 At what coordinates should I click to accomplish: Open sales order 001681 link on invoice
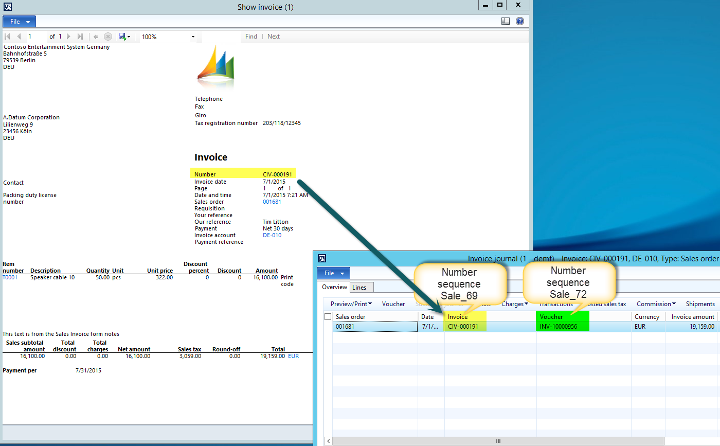[x=272, y=202]
